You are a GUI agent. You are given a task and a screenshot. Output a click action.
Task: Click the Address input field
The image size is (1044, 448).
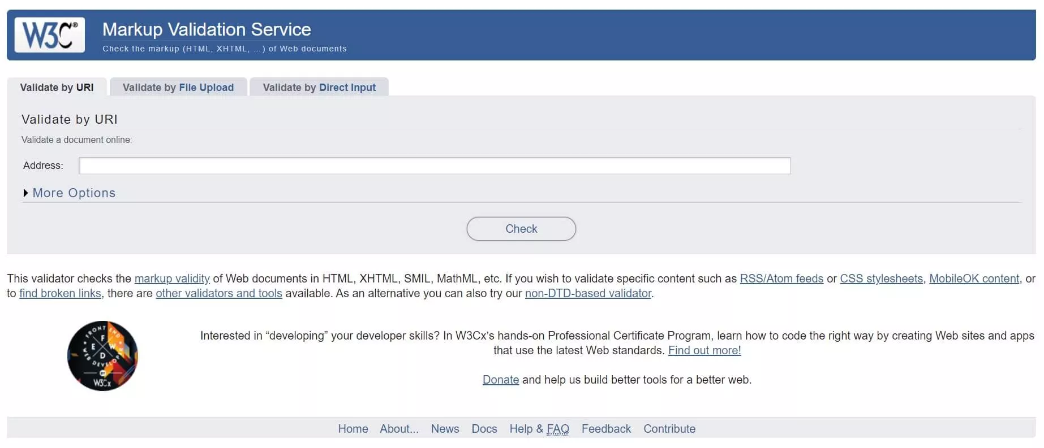pyautogui.click(x=435, y=166)
